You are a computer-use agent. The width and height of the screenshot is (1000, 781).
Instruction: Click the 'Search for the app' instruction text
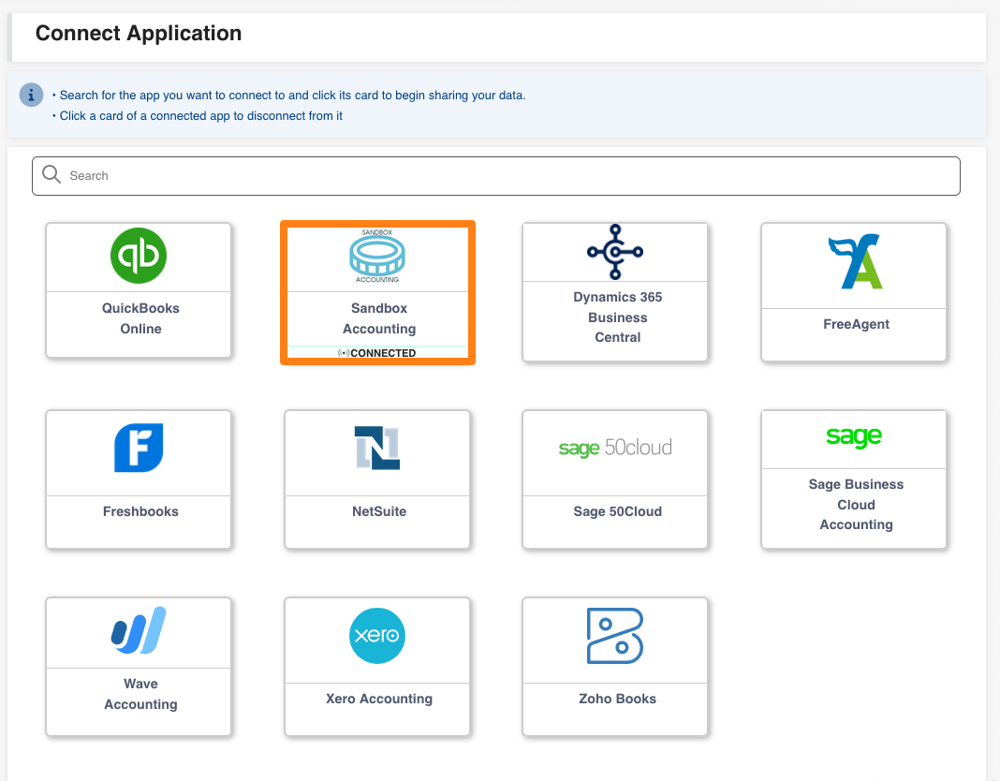click(293, 96)
